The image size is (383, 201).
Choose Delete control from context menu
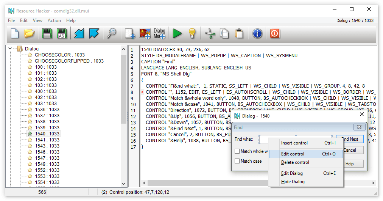(306, 162)
